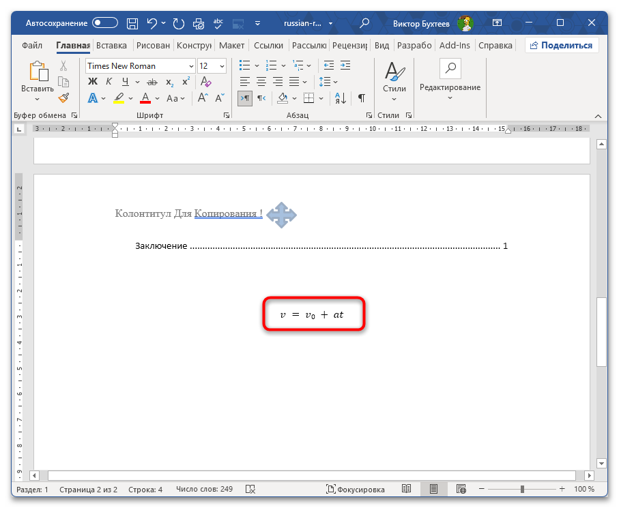Click the quick print preview icon
This screenshot has width=619, height=508.
tap(199, 23)
